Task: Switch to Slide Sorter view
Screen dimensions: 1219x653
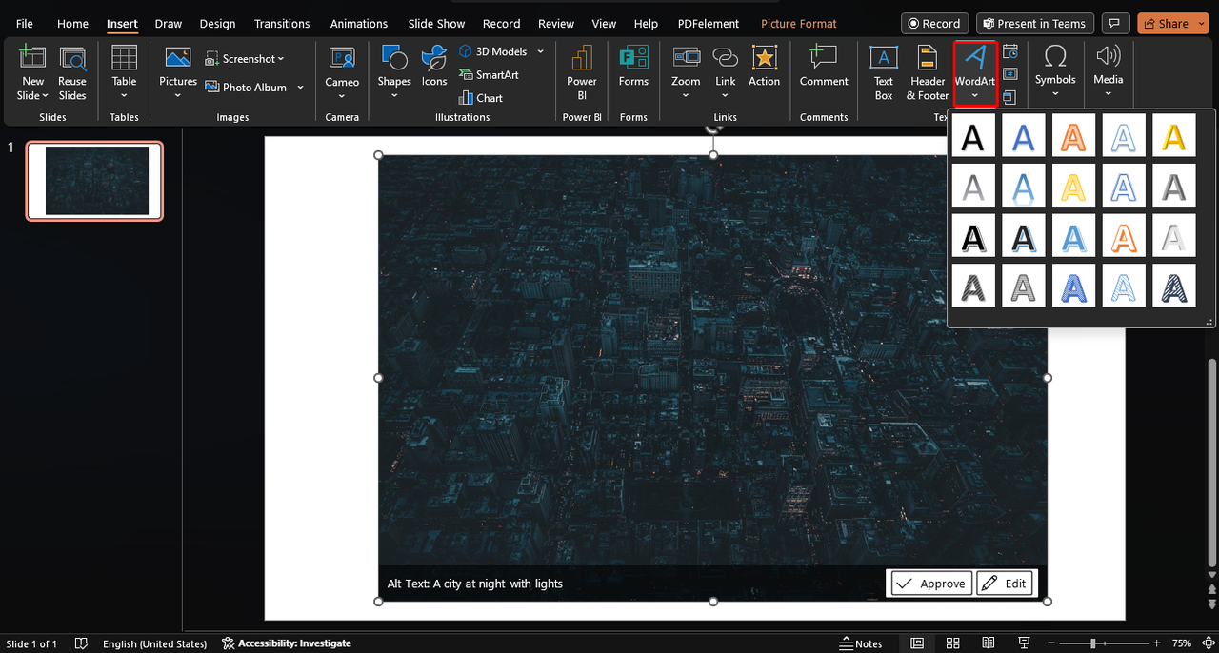Action: point(953,643)
